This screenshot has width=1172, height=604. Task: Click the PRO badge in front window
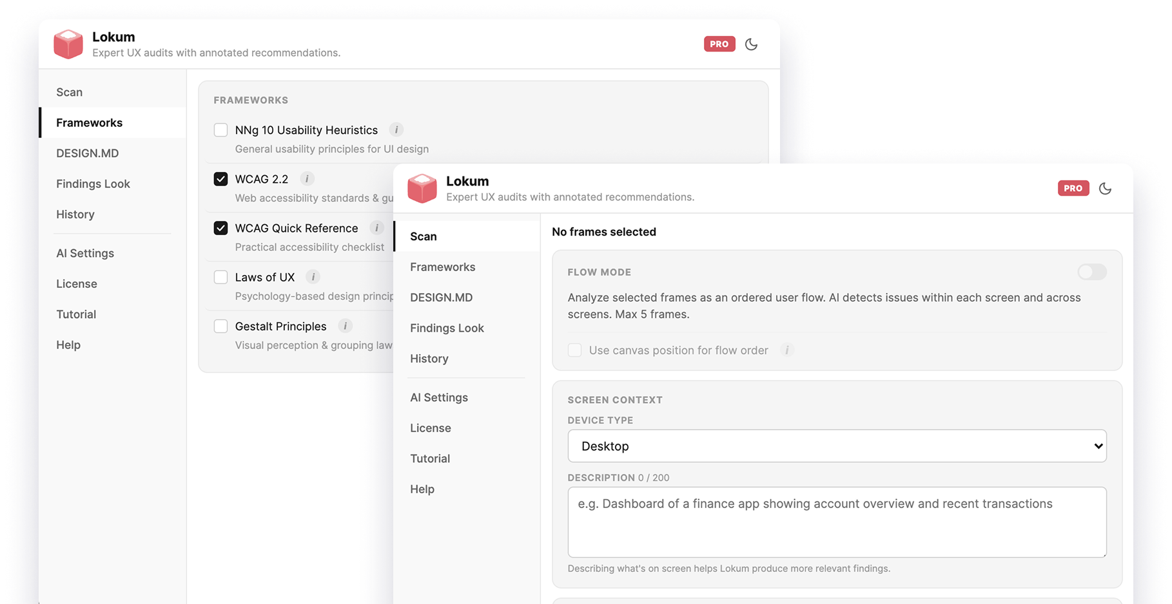pyautogui.click(x=1073, y=188)
